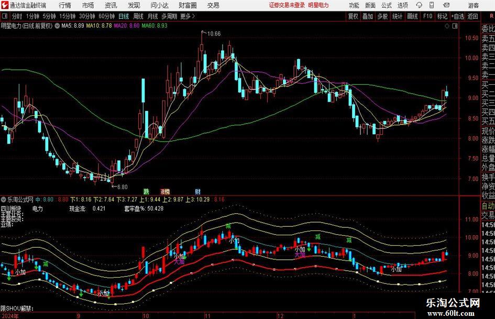Switch to 15分钟 period tab
495x319 pixels.
click(x=68, y=16)
